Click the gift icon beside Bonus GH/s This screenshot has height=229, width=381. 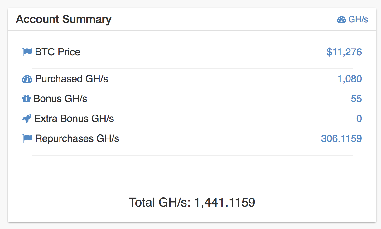coord(26,99)
